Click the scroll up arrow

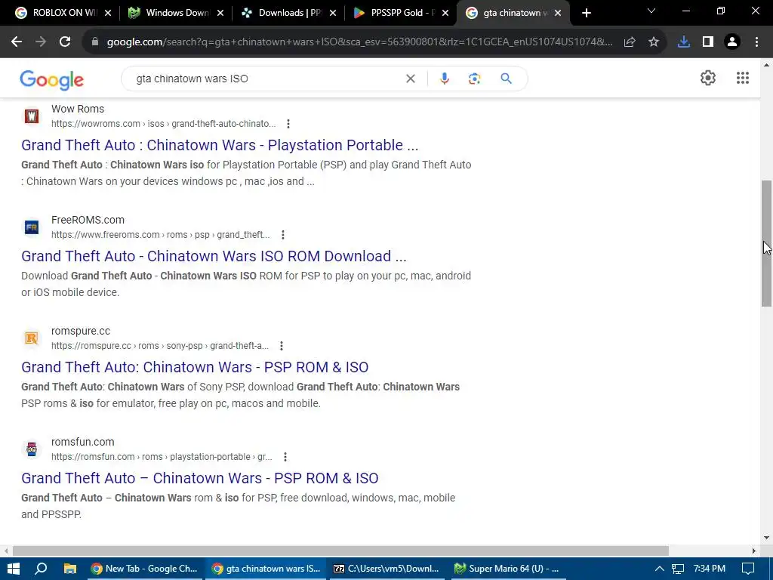click(766, 65)
